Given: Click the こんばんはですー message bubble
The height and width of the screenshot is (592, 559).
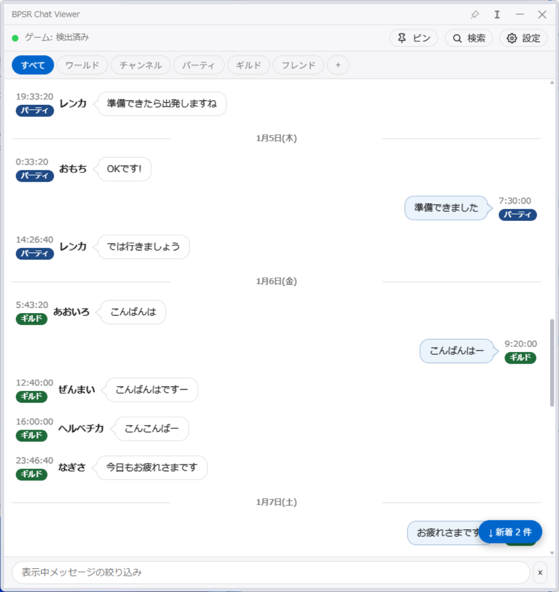Looking at the screenshot, I should (x=151, y=390).
